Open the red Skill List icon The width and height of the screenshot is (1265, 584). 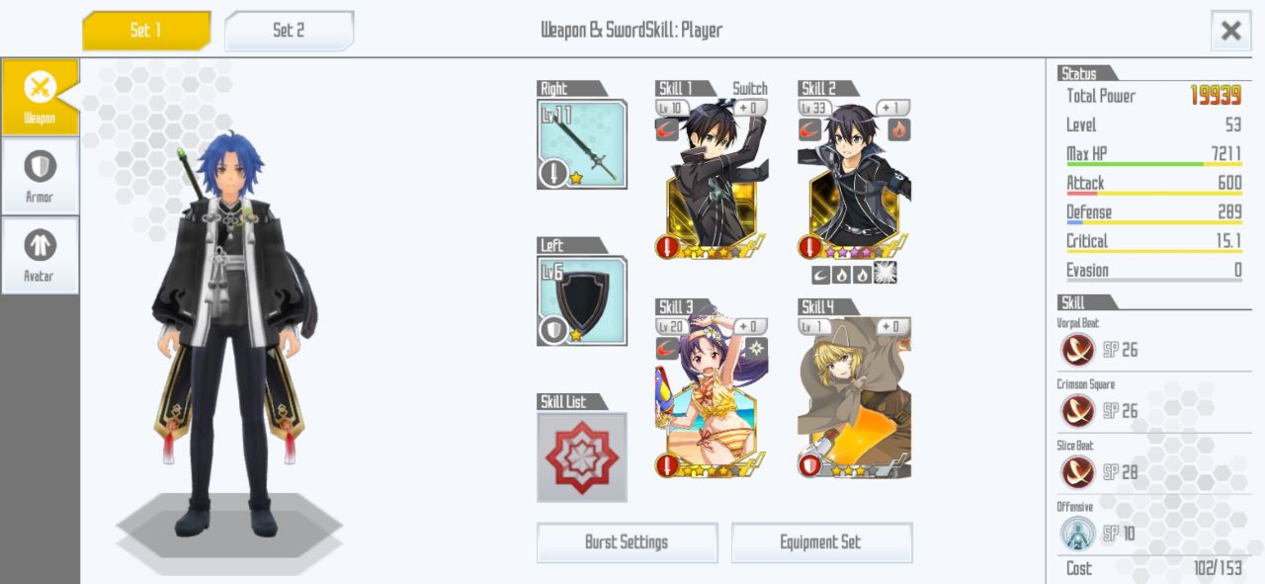[x=582, y=457]
